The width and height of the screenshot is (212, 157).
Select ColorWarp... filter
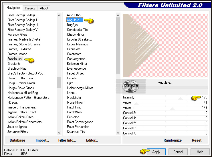(75, 54)
